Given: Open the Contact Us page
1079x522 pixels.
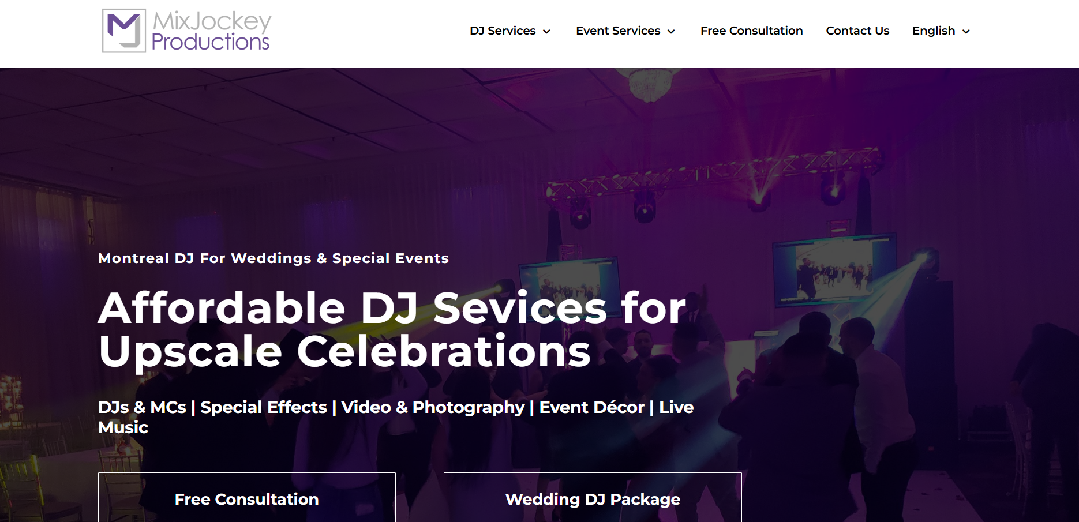Looking at the screenshot, I should click(857, 31).
